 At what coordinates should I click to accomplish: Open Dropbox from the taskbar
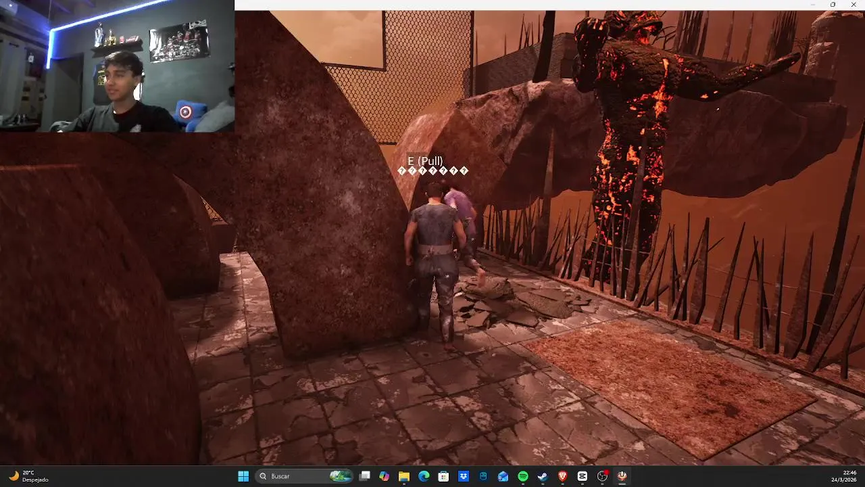click(x=464, y=476)
